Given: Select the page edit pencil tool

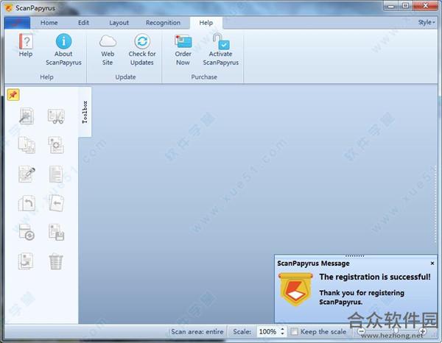Looking at the screenshot, I should pyautogui.click(x=27, y=174).
